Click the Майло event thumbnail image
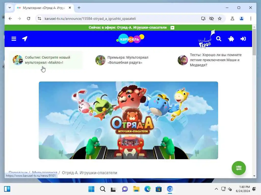Viewport: 261px width, 195px height. point(18,60)
